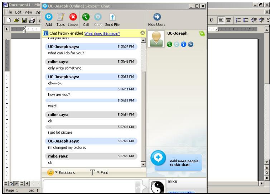
Task: Leave the chat using the red X icon
Action: pyautogui.click(x=73, y=17)
